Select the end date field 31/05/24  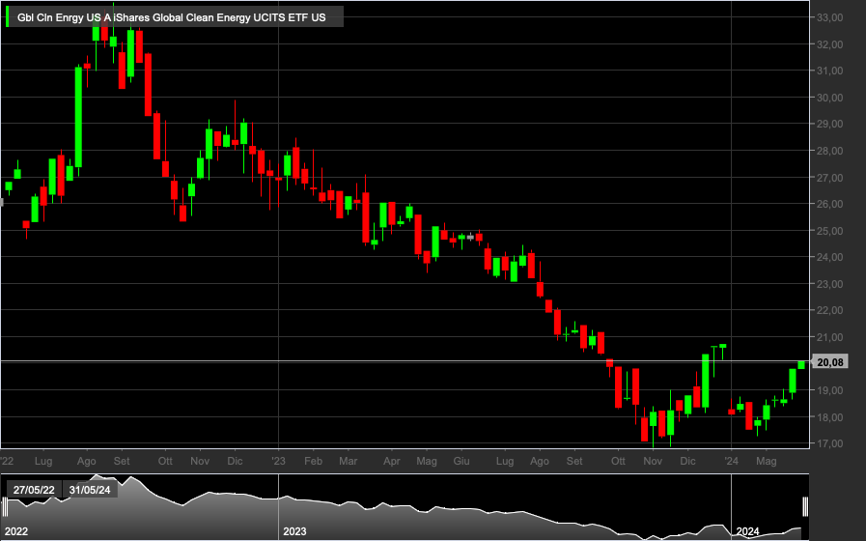(90, 490)
